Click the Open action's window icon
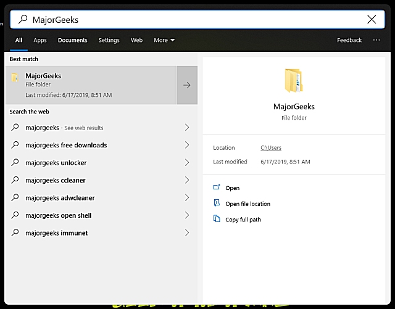This screenshot has width=395, height=309. pyautogui.click(x=217, y=187)
